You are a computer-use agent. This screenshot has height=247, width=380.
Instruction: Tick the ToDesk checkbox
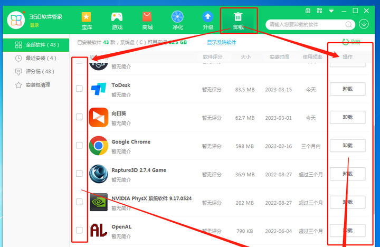[79, 89]
